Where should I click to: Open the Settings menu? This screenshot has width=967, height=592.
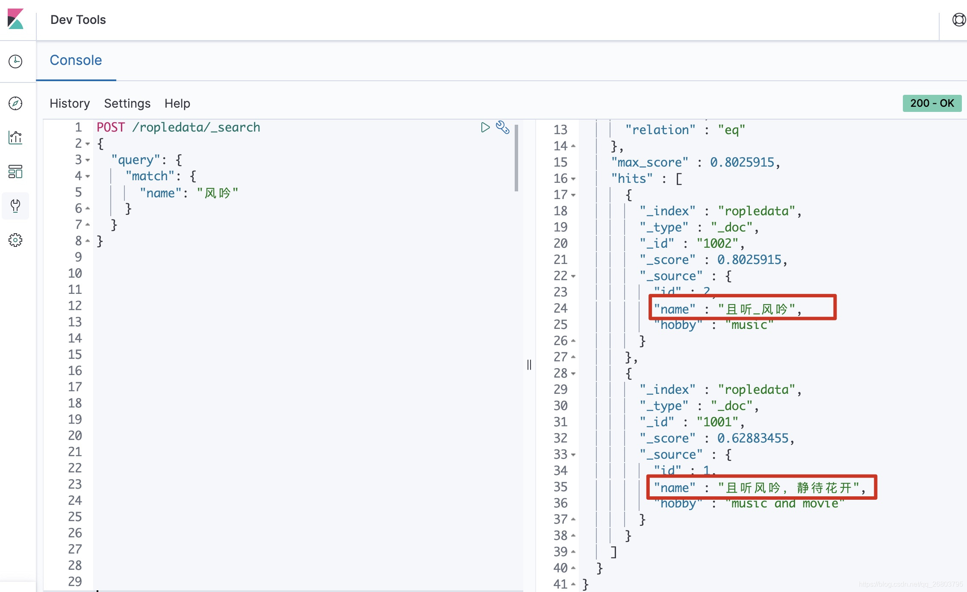[x=127, y=103]
